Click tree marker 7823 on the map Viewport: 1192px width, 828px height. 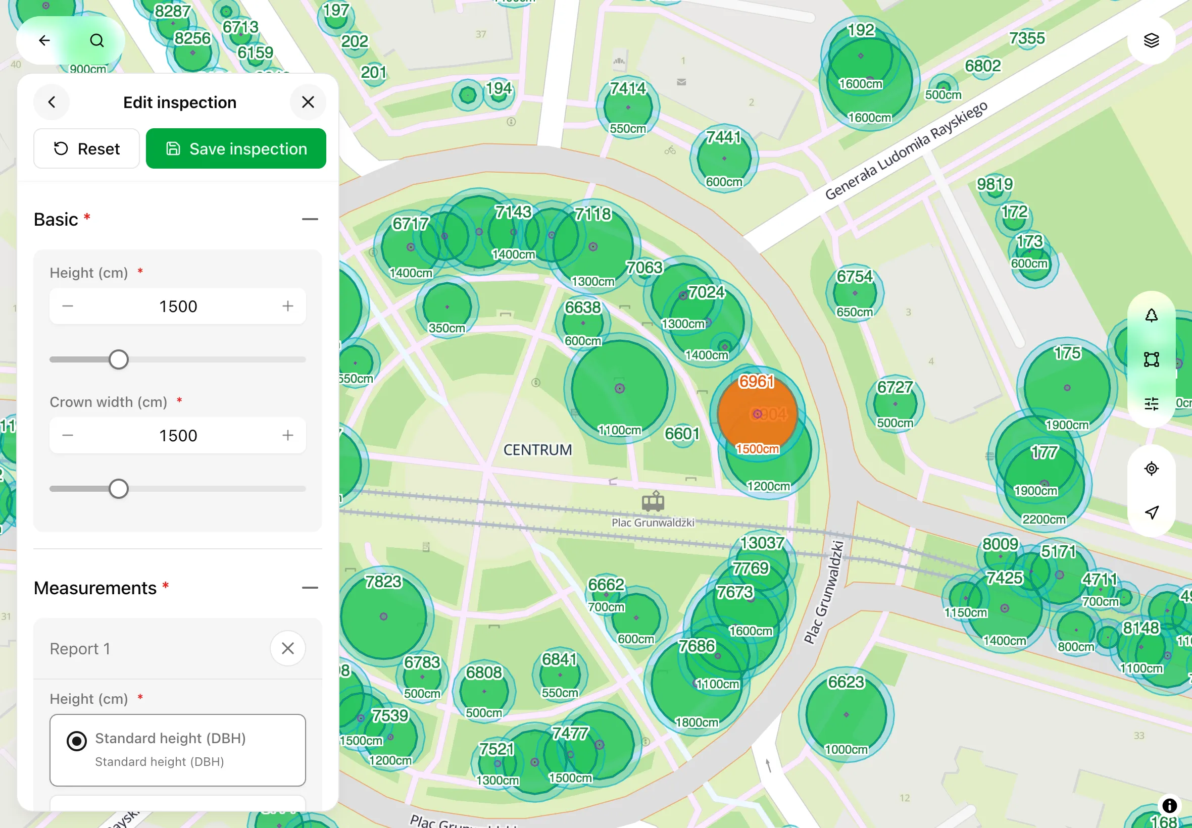[x=383, y=616]
